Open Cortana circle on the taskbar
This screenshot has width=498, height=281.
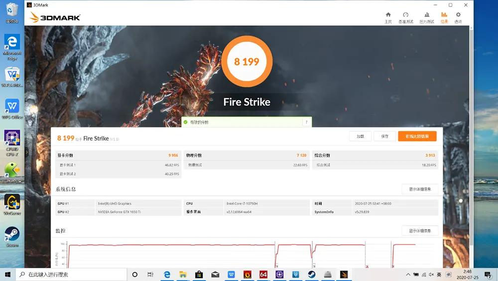134,275
